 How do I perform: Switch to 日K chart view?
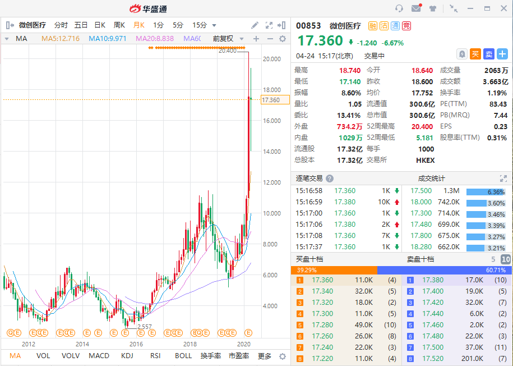click(100, 25)
